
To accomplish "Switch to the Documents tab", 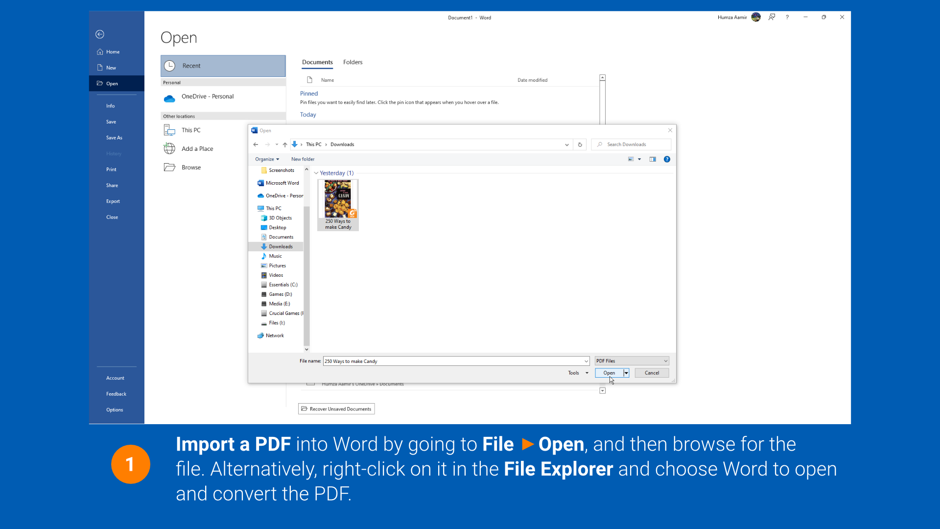I will click(x=317, y=62).
